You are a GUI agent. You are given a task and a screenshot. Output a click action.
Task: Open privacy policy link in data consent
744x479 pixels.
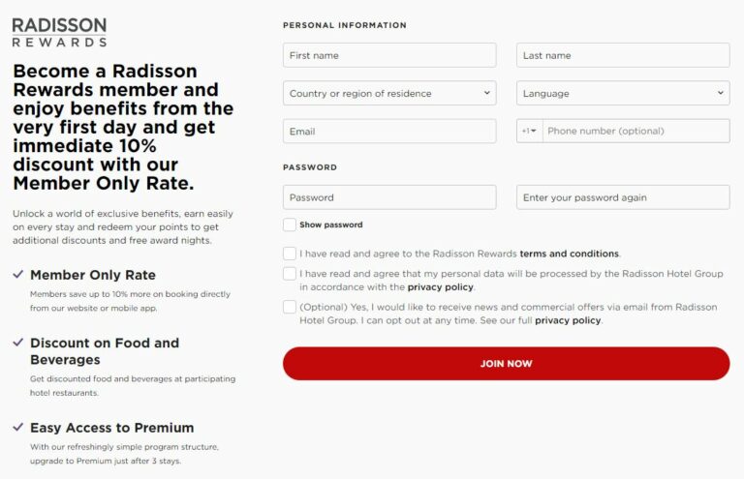coord(441,287)
